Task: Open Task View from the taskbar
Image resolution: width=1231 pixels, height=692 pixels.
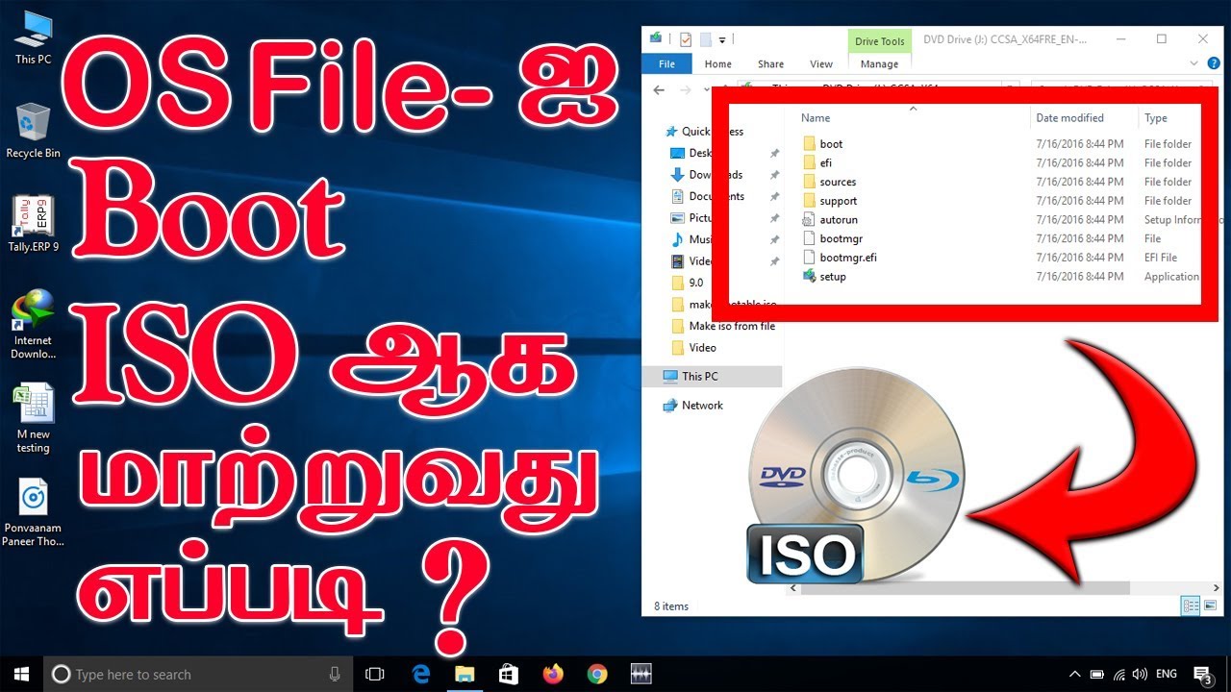Action: (x=375, y=675)
